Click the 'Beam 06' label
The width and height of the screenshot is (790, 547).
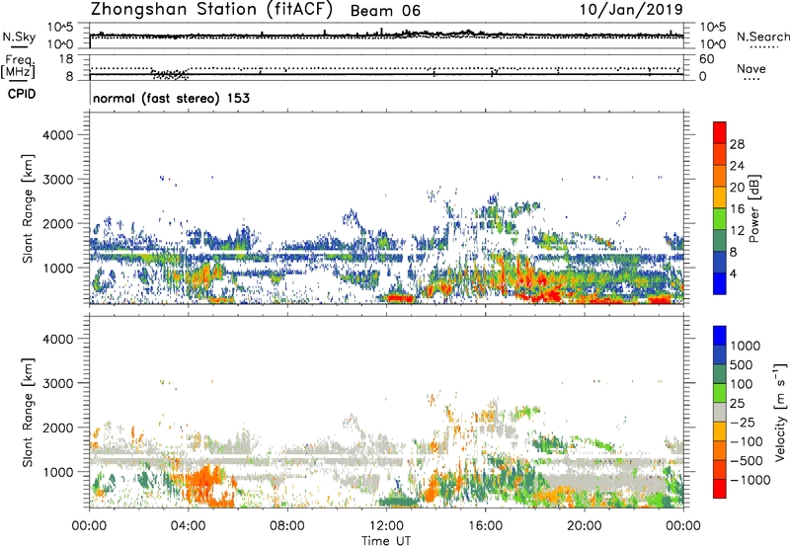[385, 11]
